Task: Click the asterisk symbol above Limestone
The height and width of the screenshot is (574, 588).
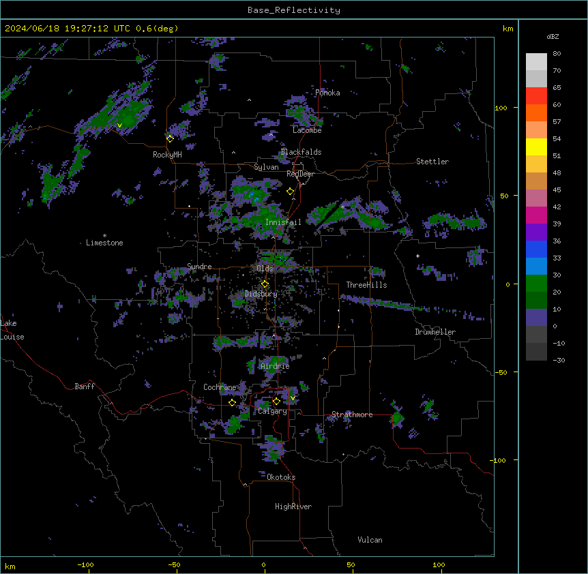Action: [x=104, y=236]
